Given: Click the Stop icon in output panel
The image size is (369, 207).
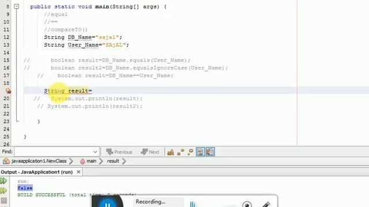Looking at the screenshot, I should click(x=4, y=201).
